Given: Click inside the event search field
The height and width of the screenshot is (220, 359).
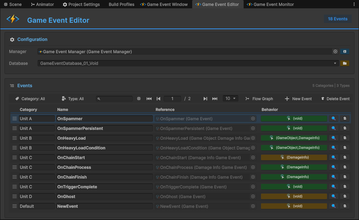Looking at the screenshot, I should (x=115, y=98).
